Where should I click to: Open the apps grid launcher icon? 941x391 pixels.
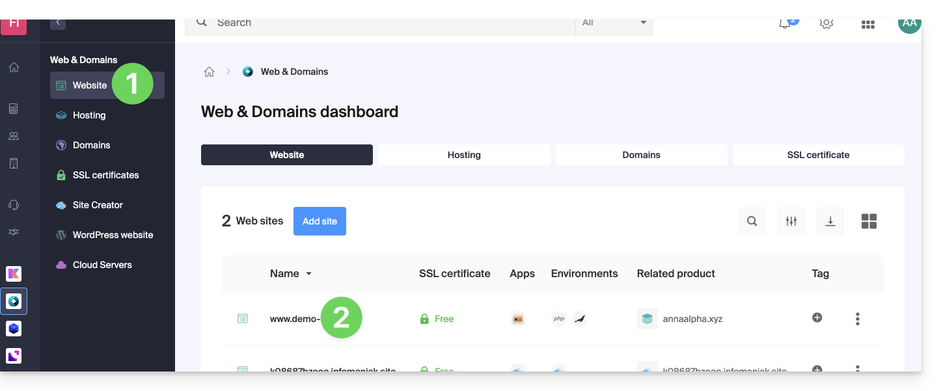pos(867,24)
